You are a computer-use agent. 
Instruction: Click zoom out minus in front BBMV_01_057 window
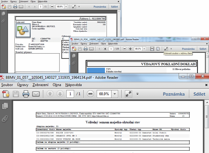[x=90, y=94]
